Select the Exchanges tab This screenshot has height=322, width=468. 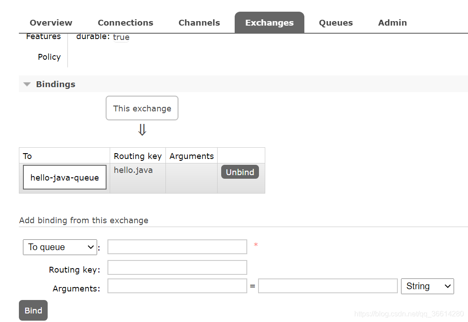click(269, 23)
